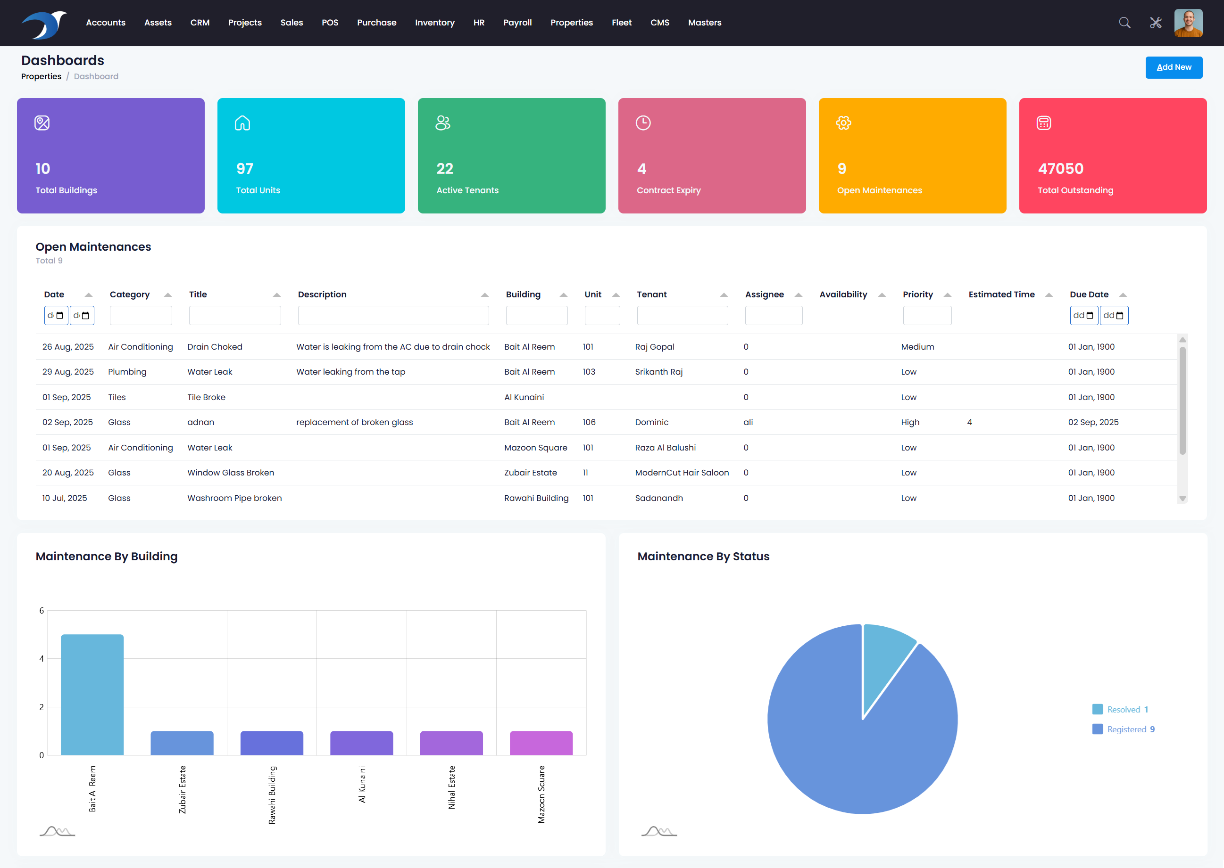Click the tenants icon on Active Tenants card
This screenshot has width=1224, height=868.
442,123
